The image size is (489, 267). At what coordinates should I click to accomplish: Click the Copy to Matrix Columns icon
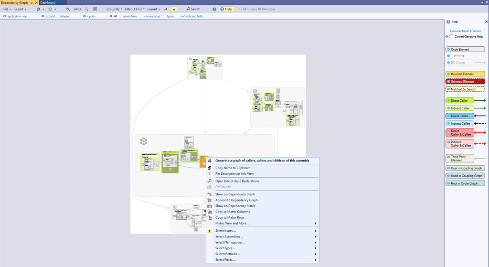coord(210,212)
